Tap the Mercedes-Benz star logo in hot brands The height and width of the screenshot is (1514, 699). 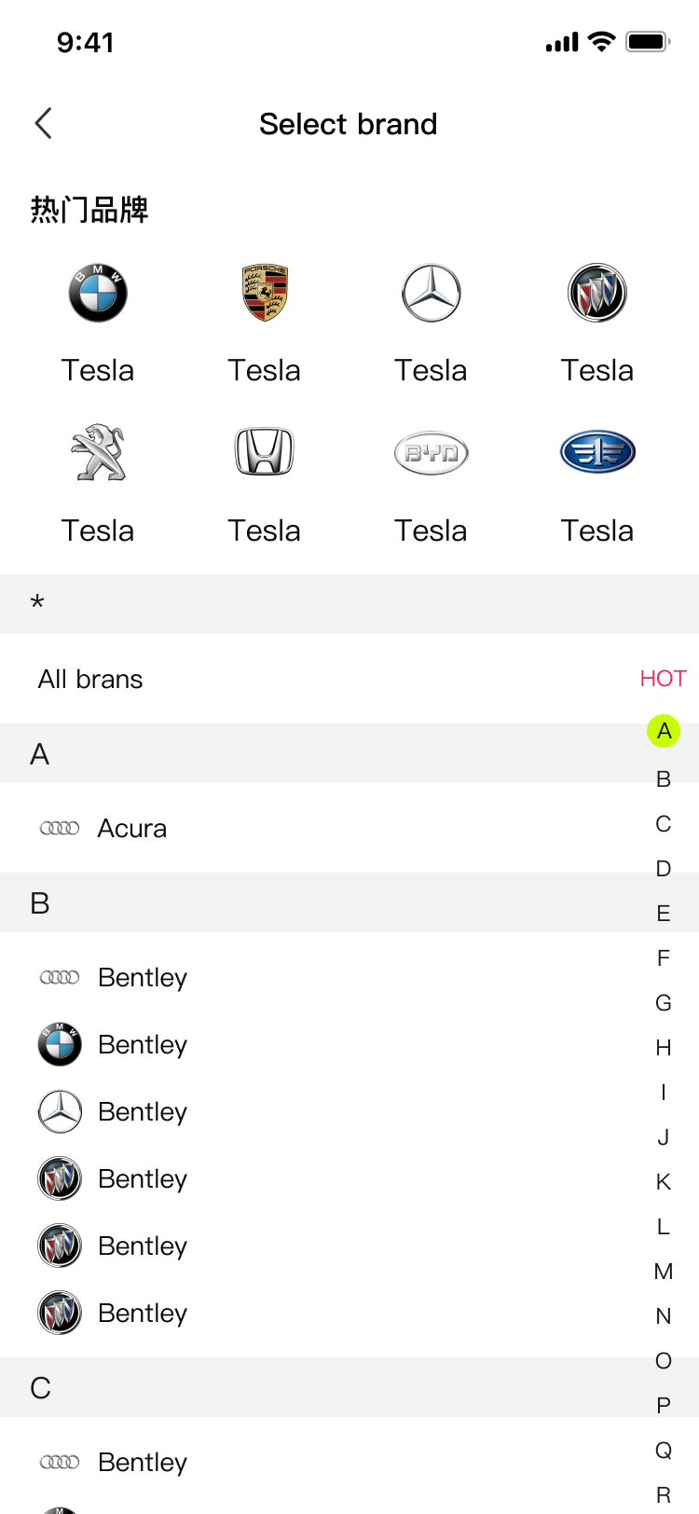(431, 293)
